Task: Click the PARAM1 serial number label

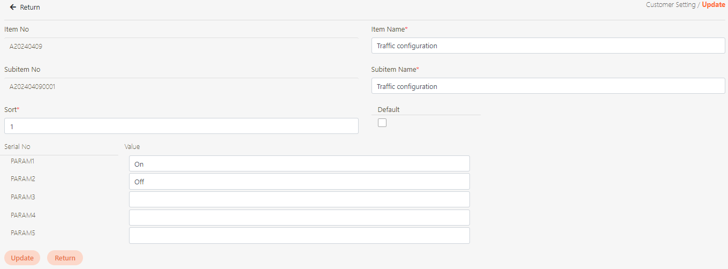Action: tap(22, 161)
